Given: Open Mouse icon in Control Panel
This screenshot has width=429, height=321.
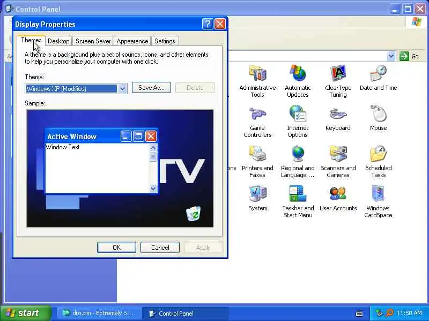Looking at the screenshot, I should tap(379, 113).
